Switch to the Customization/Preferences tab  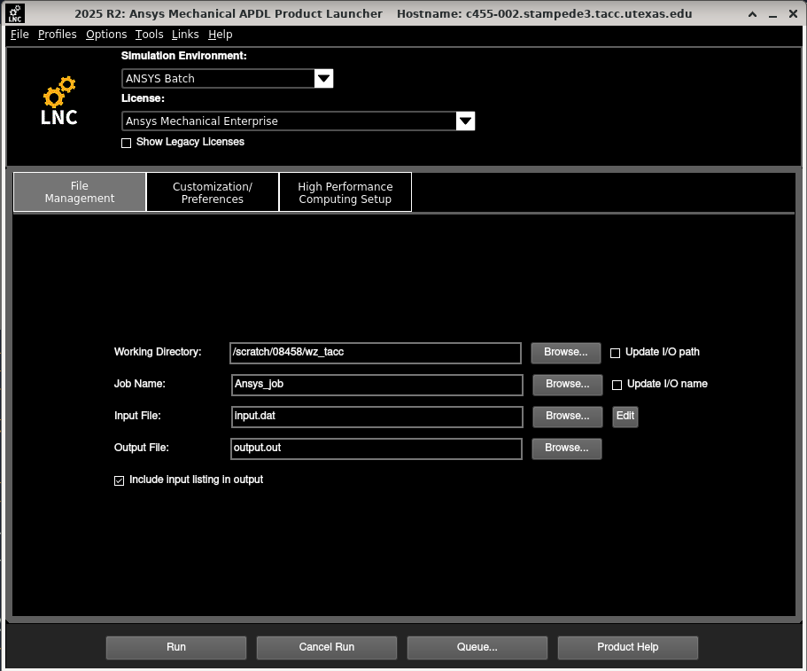coord(213,192)
